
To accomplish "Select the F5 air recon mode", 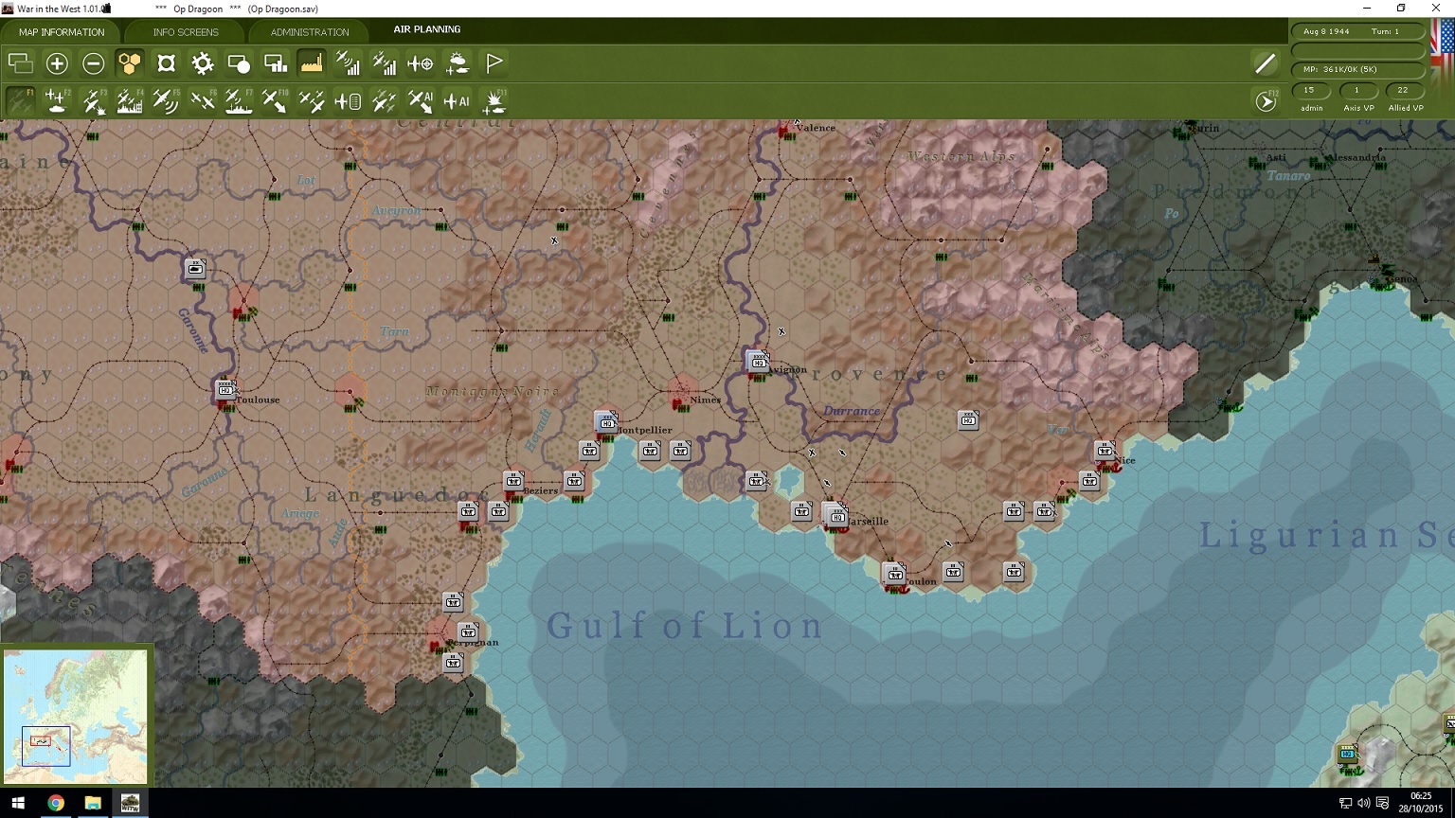I will point(166,100).
